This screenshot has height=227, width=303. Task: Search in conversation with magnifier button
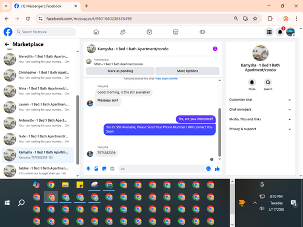click(268, 82)
